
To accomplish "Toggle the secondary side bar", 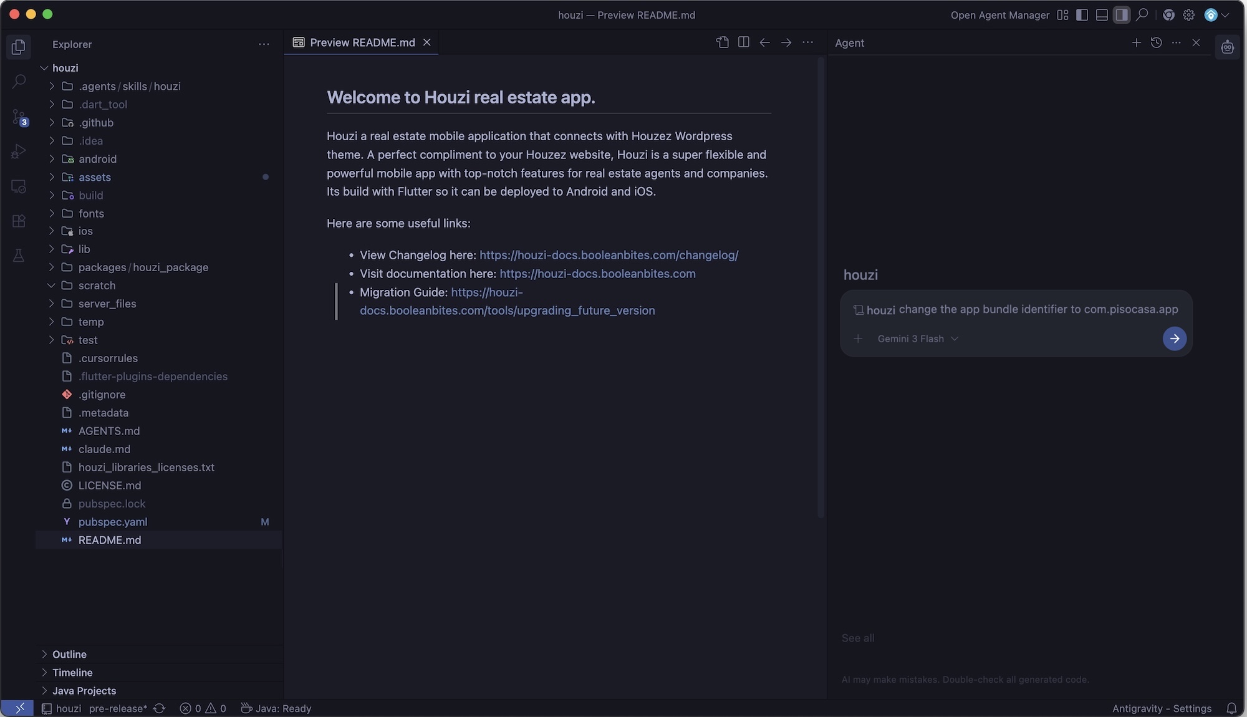I will tap(1121, 15).
